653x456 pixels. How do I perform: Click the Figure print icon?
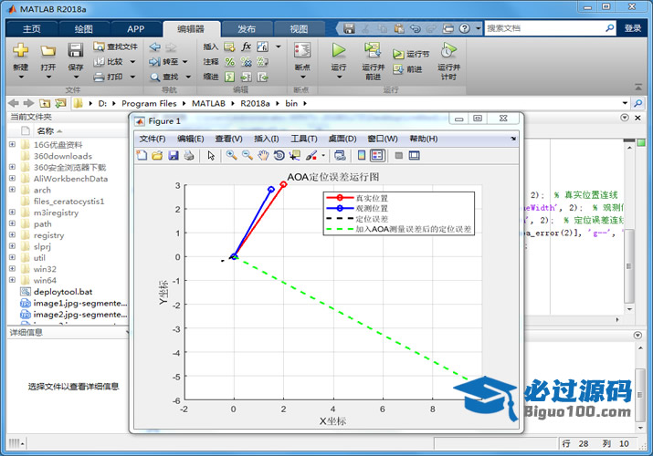pyautogui.click(x=189, y=155)
